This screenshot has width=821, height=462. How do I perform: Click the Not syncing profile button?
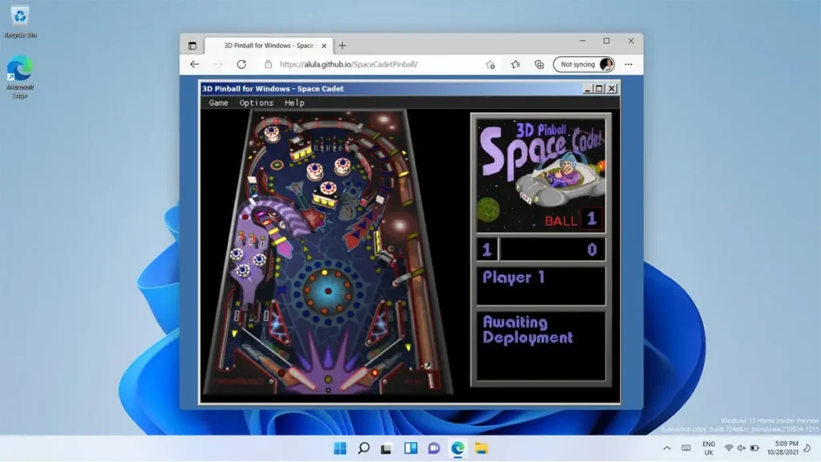[x=584, y=64]
